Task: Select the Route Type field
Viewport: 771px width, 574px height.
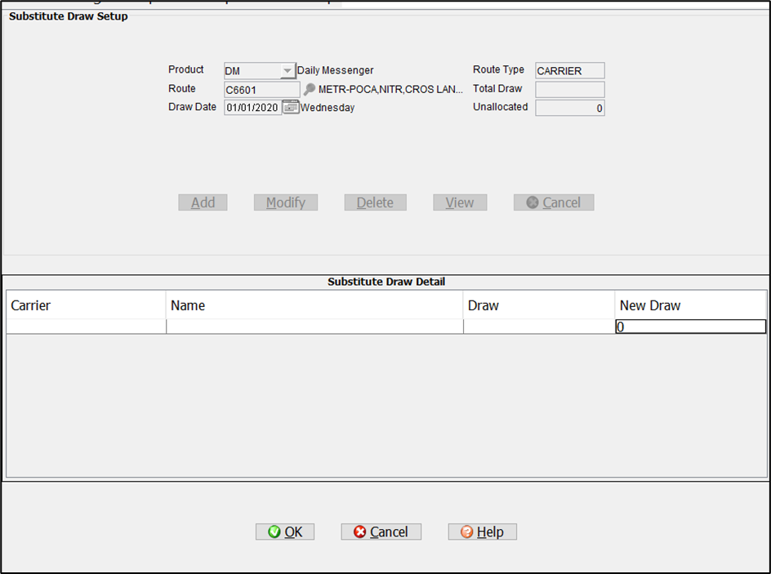Action: click(x=569, y=71)
